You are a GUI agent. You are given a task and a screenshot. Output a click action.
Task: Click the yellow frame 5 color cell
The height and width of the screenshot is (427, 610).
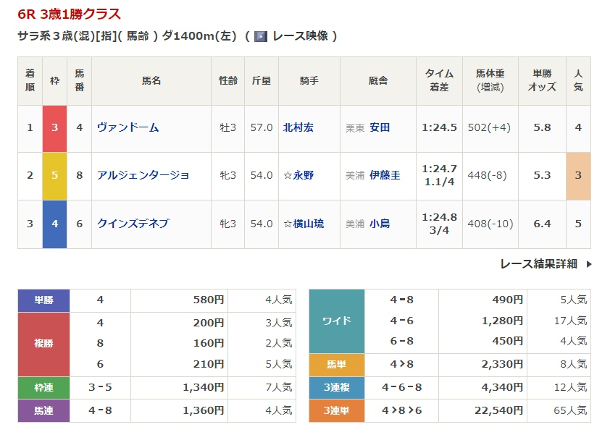54,175
